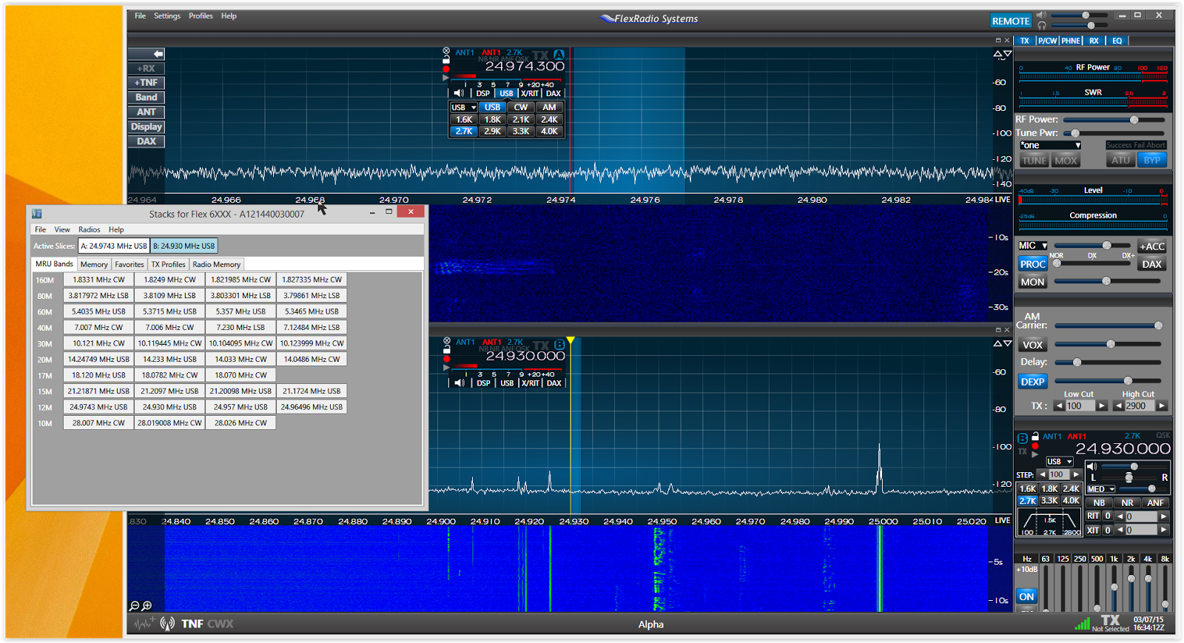
Task: Open the Settings menu in FlexRadio window
Action: click(x=167, y=16)
